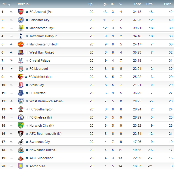
Task: Select the Aston Villa crest icon
Action: point(21,166)
